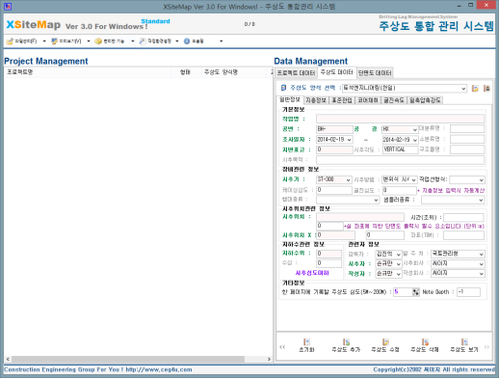Switch to the 프로젝트 데이터 tab
This screenshot has height=379, width=499.
coord(296,73)
